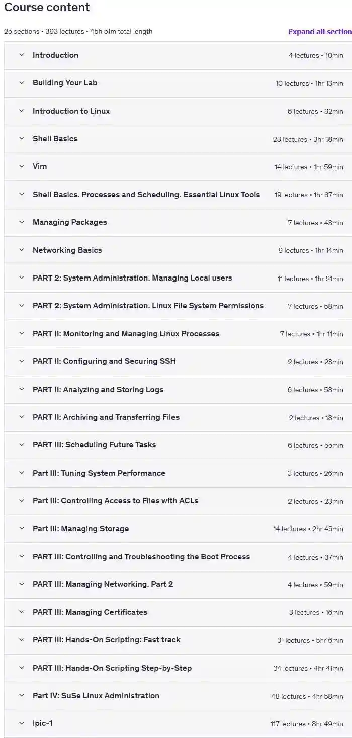
Task: Expand the Introduction section chevron
Action: point(22,55)
